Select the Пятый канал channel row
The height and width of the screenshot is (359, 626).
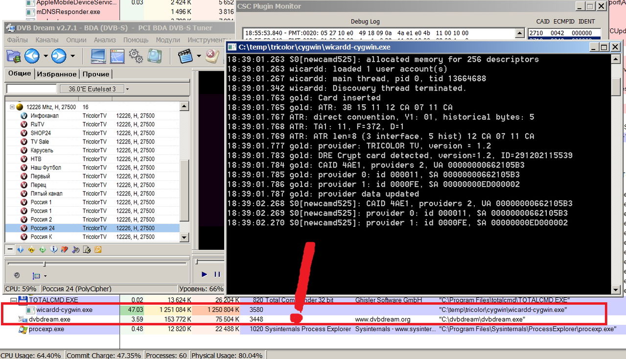tap(93, 193)
